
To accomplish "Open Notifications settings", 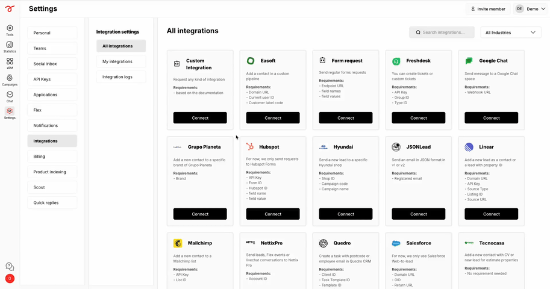I will [52, 126].
